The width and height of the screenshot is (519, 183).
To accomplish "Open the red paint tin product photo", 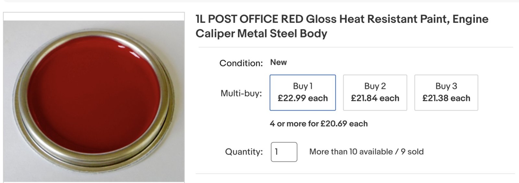I will pos(94,97).
